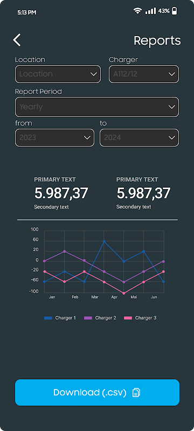Toggle Charger 3 pink legend item
Viewport: 194px width, 431px height.
(x=140, y=318)
